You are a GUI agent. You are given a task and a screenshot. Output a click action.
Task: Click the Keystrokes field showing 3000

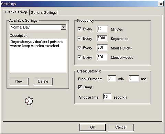click(x=102, y=38)
